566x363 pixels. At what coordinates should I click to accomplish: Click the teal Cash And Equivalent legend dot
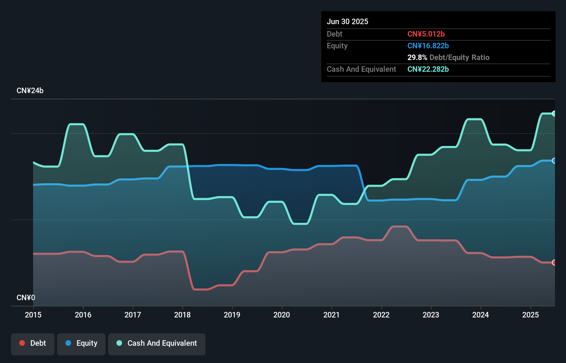coord(119,343)
